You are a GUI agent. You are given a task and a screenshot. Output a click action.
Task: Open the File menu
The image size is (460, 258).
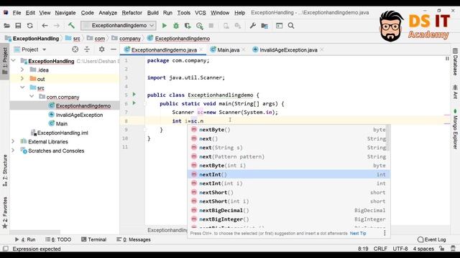pos(17,13)
